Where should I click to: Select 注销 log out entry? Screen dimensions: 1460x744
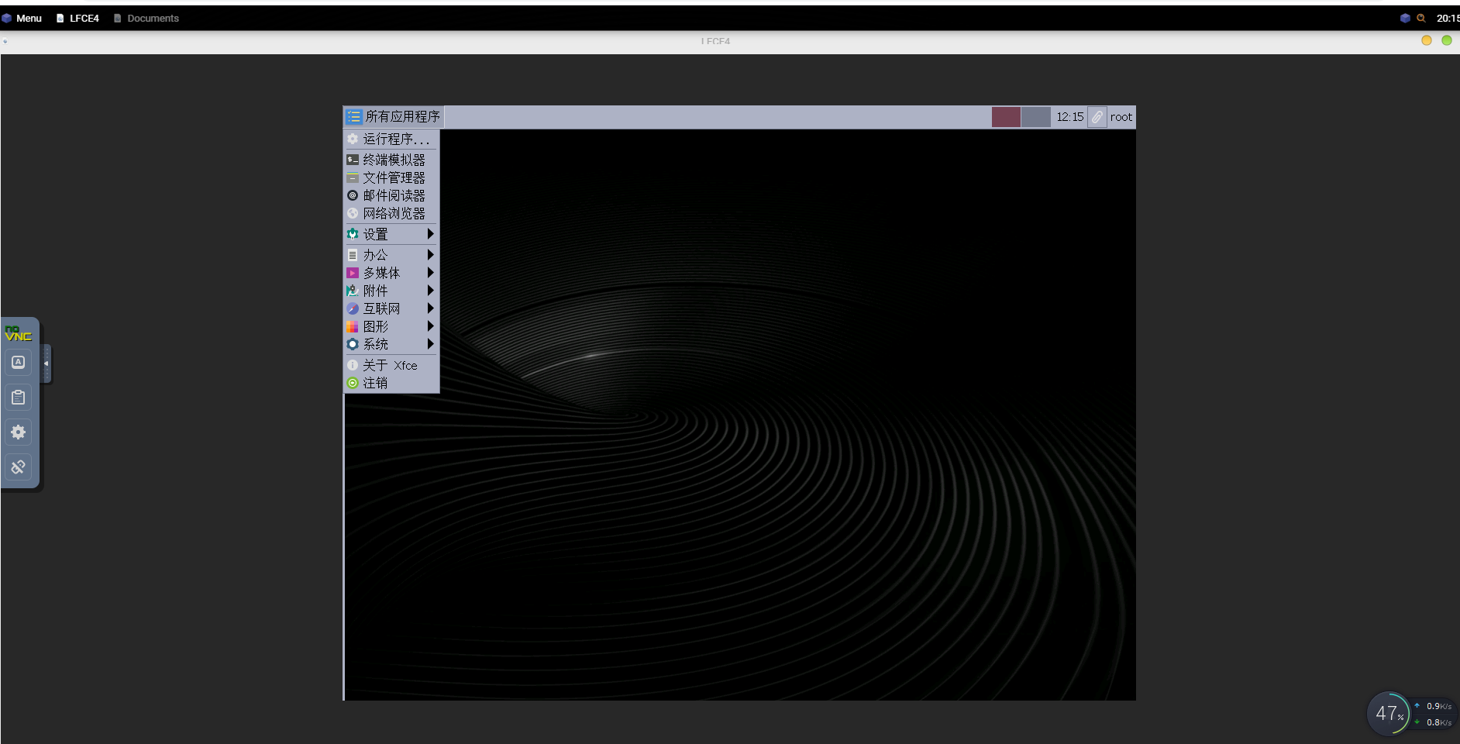pos(391,383)
